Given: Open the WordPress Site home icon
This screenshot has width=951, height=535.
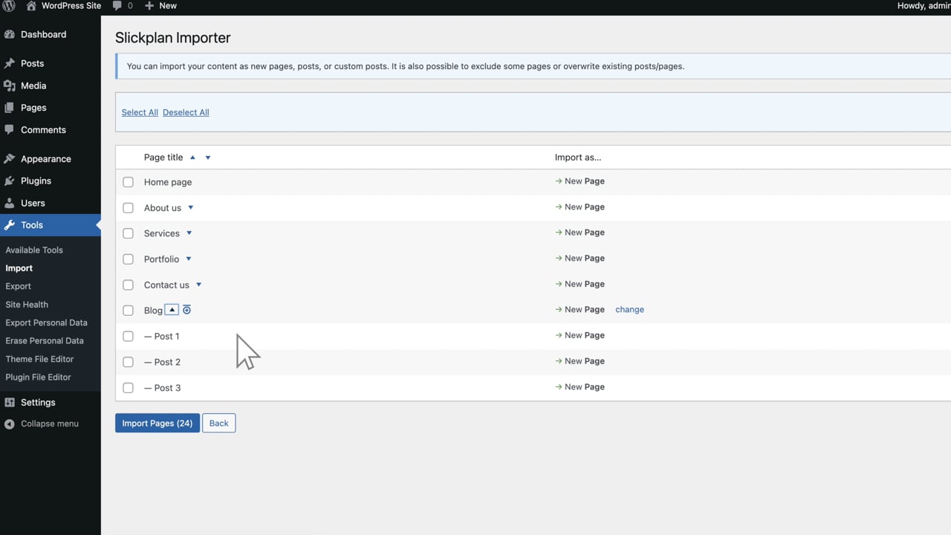Looking at the screenshot, I should pos(31,5).
